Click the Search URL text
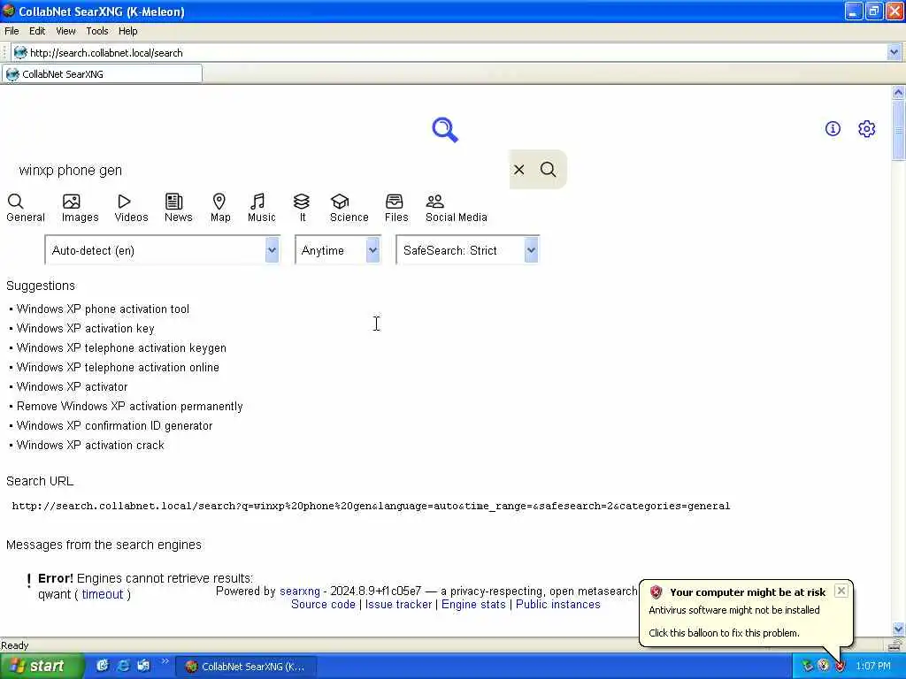The image size is (906, 679). pyautogui.click(x=371, y=506)
